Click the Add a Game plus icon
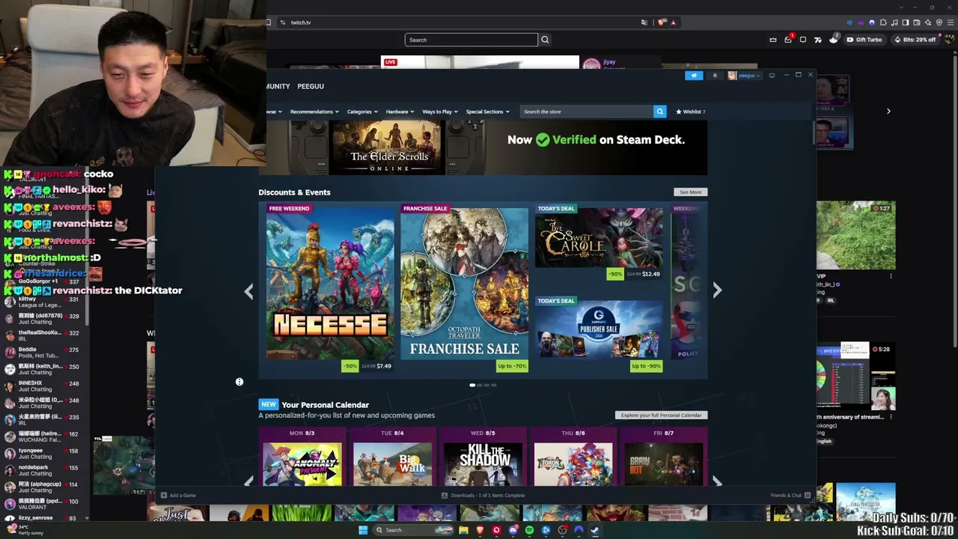Image resolution: width=958 pixels, height=539 pixels. 164,495
